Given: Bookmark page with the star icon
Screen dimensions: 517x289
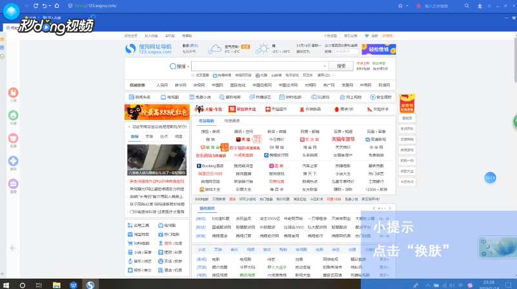Looking at the screenshot, I should (x=400, y=6).
